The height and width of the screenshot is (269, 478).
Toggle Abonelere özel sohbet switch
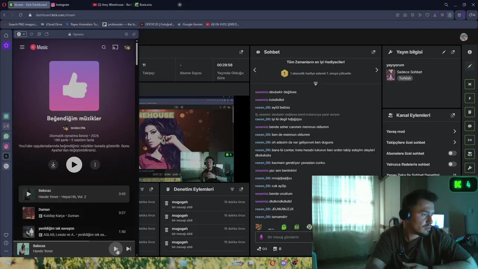click(x=452, y=153)
